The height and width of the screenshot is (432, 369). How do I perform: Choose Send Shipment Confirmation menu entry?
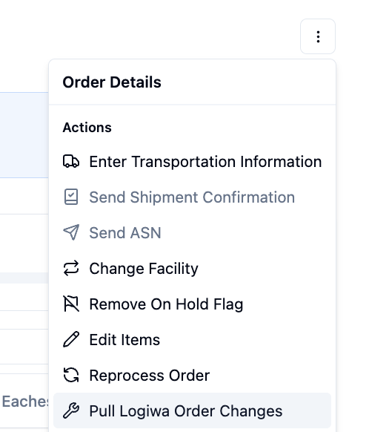(x=192, y=197)
